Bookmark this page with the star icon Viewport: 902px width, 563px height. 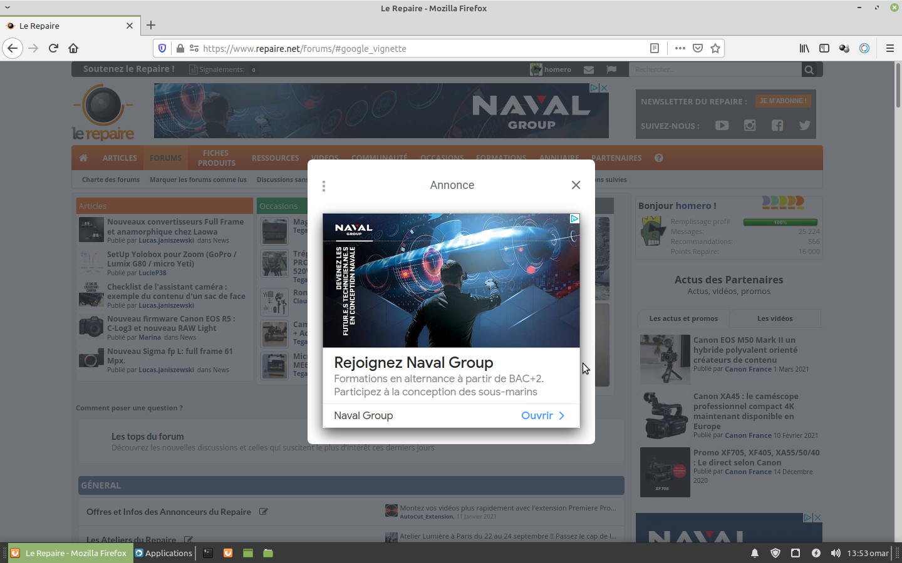click(x=715, y=48)
